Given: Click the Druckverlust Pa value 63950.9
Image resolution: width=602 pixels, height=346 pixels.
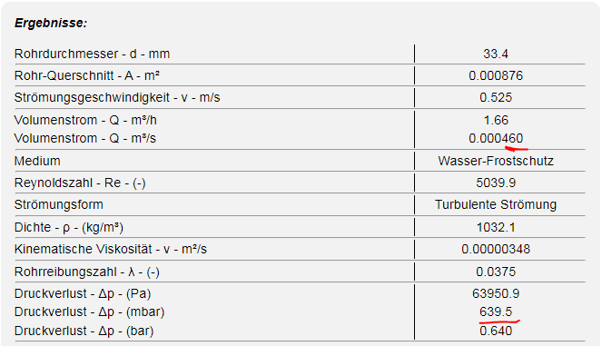Looking at the screenshot, I should 496,293.
